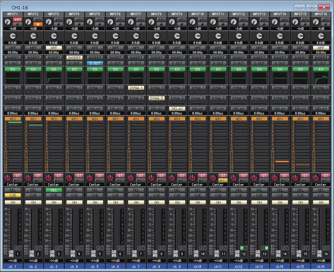Click the INPUT6 head amp gain knob
The image size is (334, 272).
tap(110, 22)
